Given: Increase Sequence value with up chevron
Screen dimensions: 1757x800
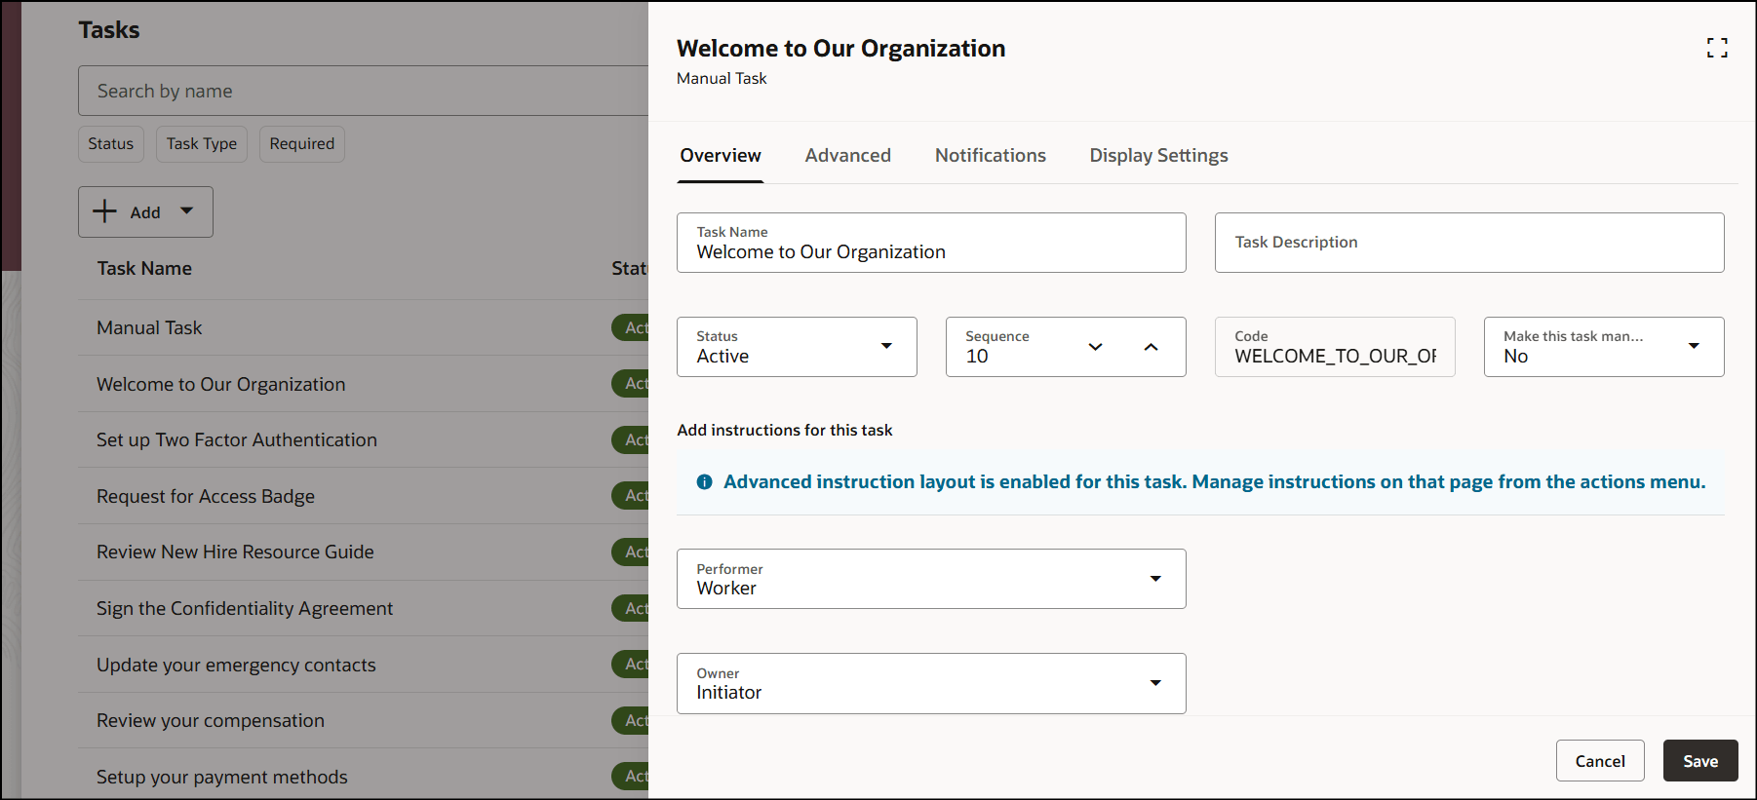Looking at the screenshot, I should point(1151,347).
